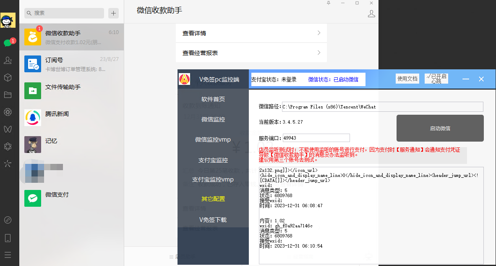This screenshot has width=496, height=266.
Task: Open the WeChat Contacts panel
Action: (8, 61)
